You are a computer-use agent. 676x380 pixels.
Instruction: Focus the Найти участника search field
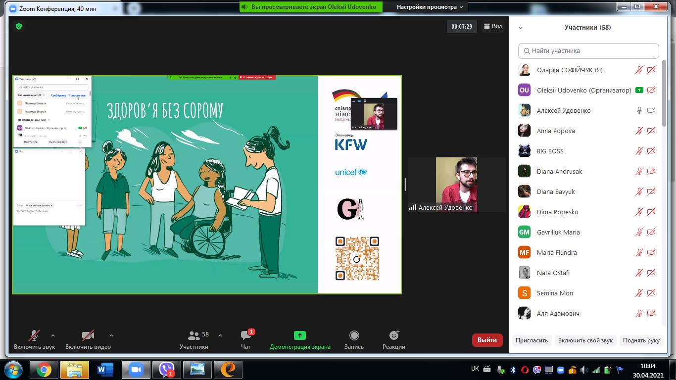tap(588, 50)
